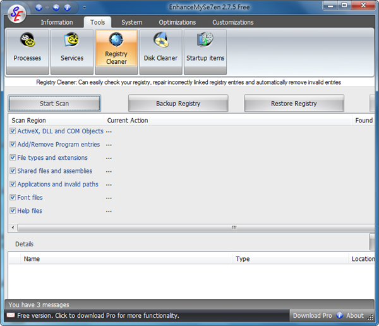Click the Restore Registry button

(294, 104)
